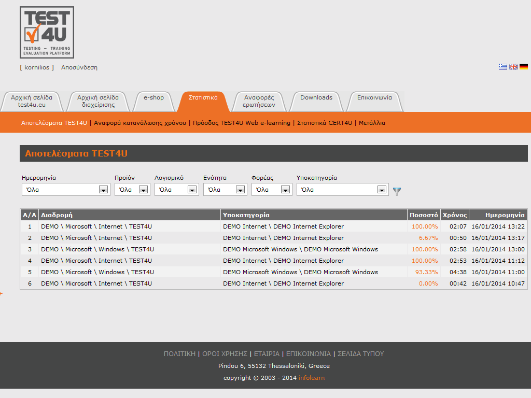Viewport: 531px width, 398px height.
Task: Open ΕΠΙΚΟΙΝΩΝΙΑ footer link
Action: 309,353
